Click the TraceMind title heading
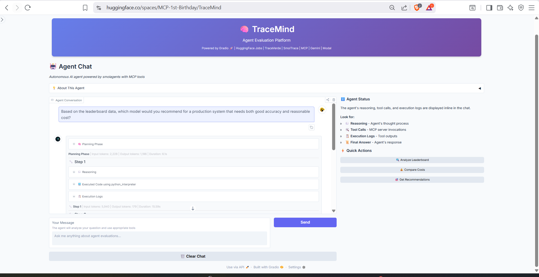The image size is (539, 277). pyautogui.click(x=273, y=29)
